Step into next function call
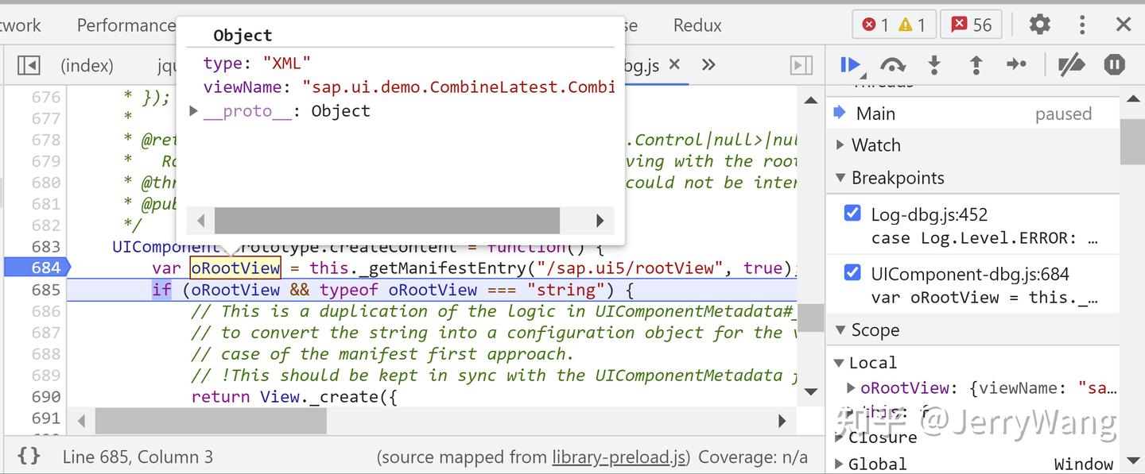 click(934, 65)
